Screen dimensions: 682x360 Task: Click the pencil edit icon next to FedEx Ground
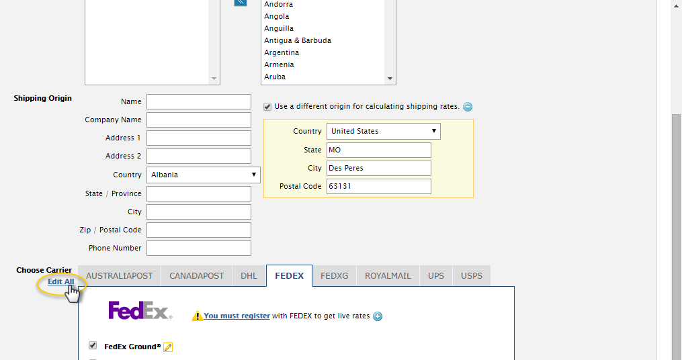[x=168, y=347]
